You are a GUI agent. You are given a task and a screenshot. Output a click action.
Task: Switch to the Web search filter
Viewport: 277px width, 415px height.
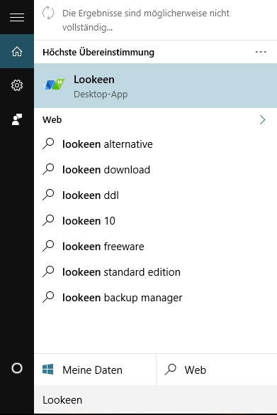click(x=217, y=370)
